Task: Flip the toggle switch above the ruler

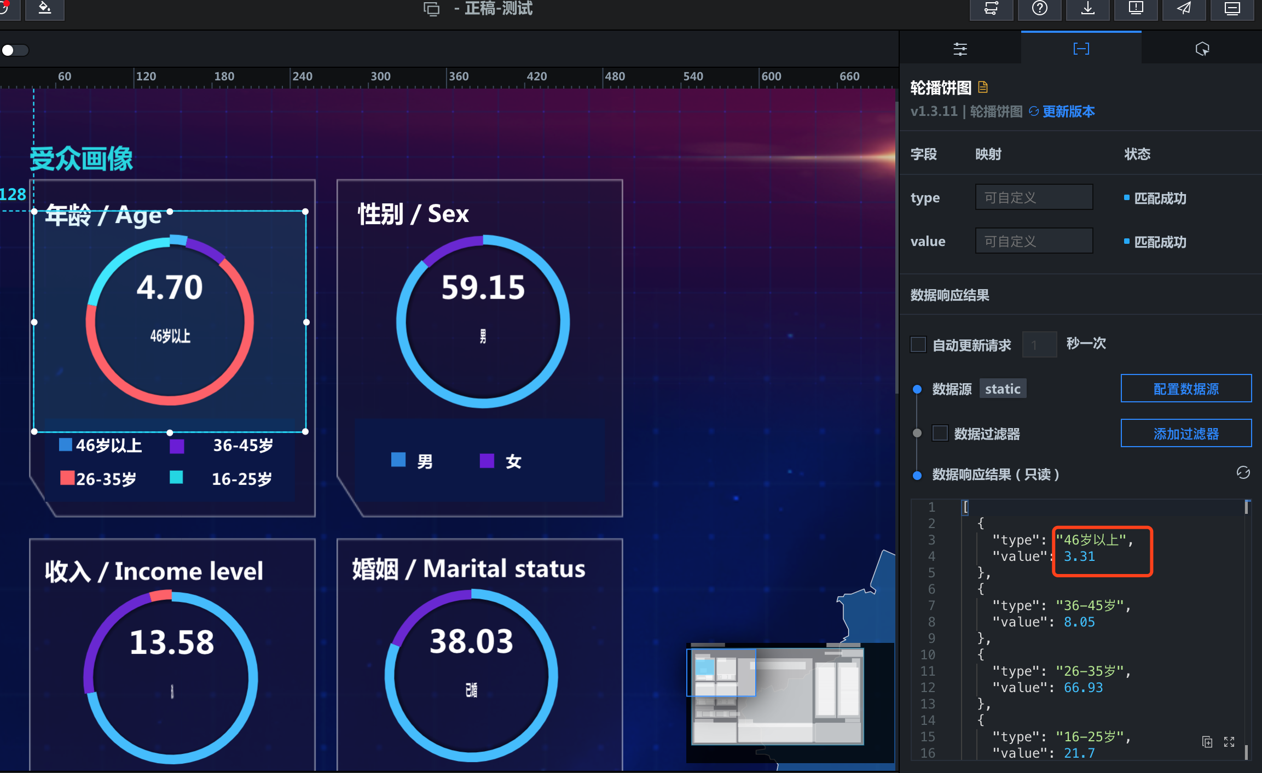Action: tap(15, 50)
